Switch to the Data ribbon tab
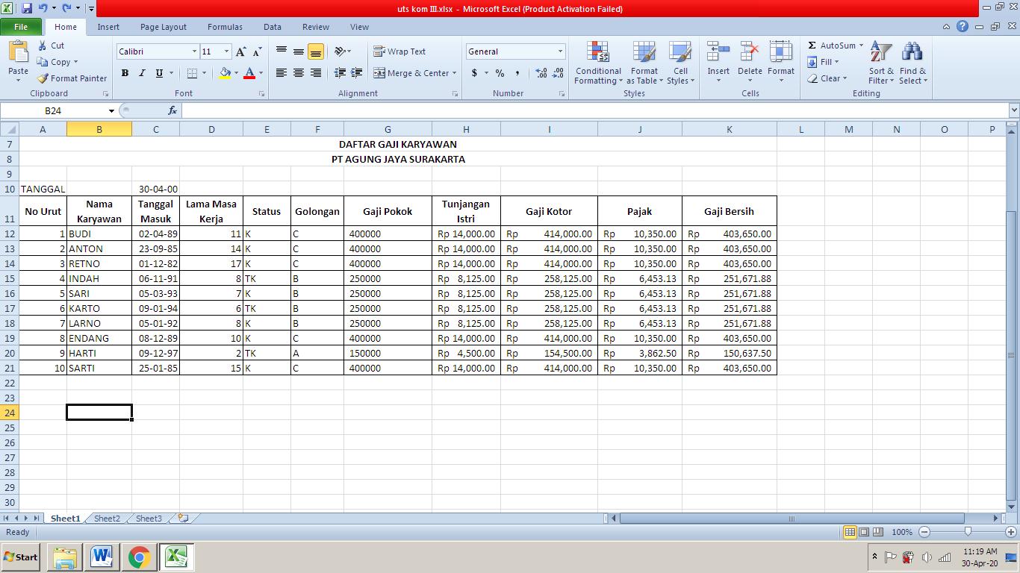1020x573 pixels. tap(273, 27)
